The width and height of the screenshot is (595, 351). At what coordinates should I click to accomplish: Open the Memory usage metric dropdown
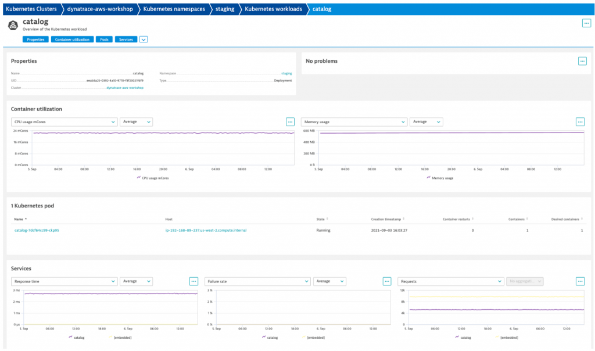354,122
